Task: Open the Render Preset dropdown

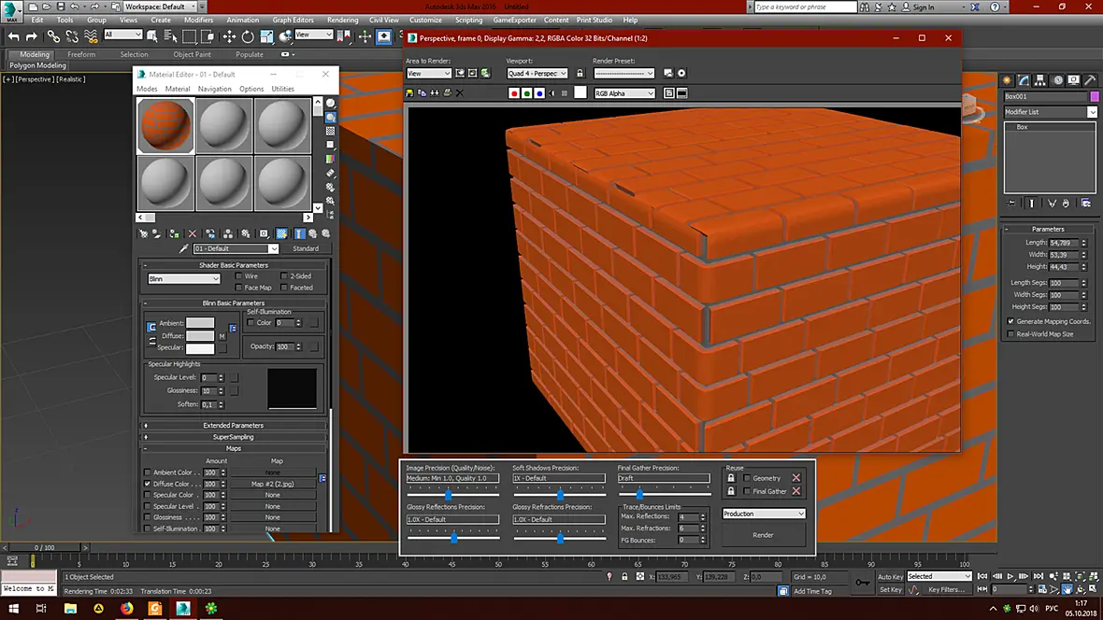Action: 624,73
